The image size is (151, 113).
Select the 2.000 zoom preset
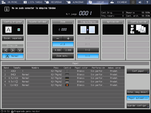coord(68,50)
